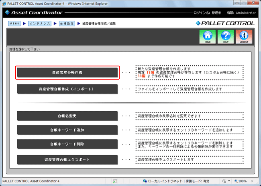Click the 17個 red count text
261x186 pixels.
150,72
